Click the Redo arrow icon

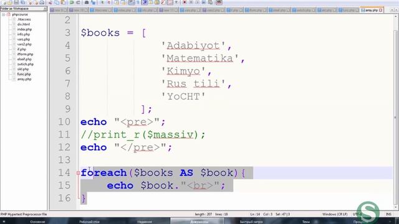(78, 2)
